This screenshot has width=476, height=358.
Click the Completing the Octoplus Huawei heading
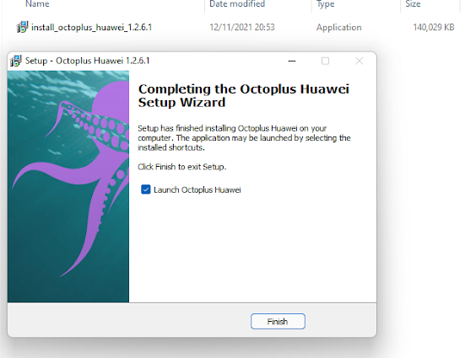click(243, 96)
